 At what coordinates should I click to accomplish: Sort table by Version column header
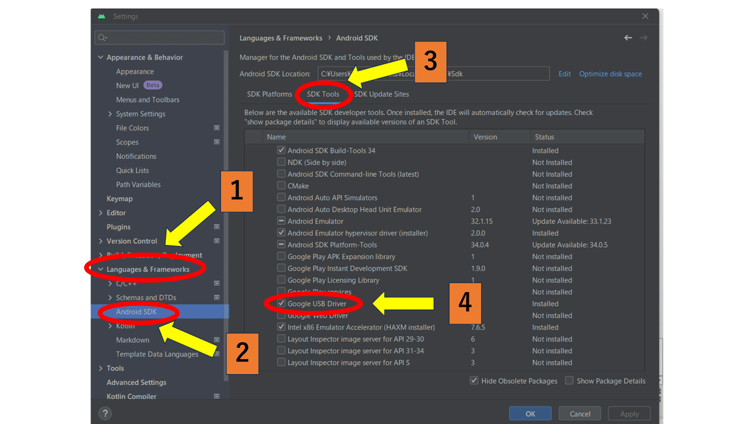click(500, 137)
